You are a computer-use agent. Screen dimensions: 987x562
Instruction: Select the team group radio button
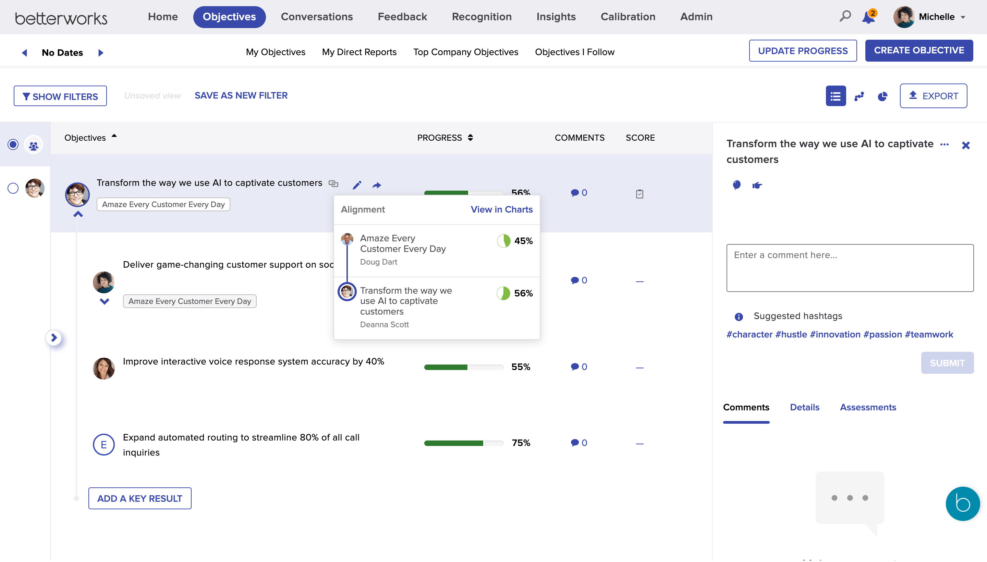(13, 144)
